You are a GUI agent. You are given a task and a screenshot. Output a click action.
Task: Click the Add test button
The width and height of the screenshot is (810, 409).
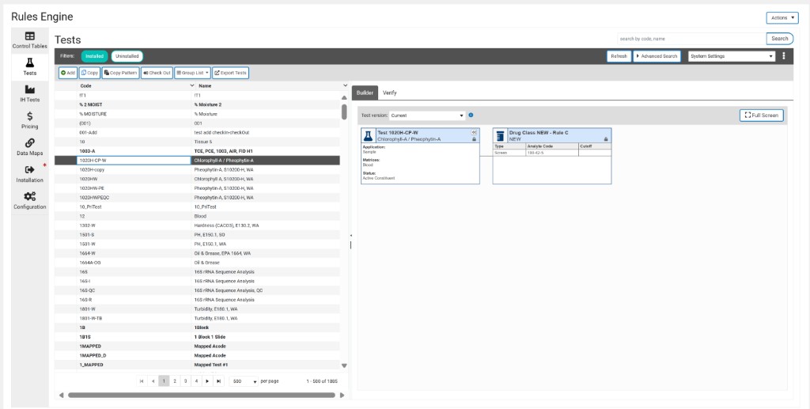68,73
